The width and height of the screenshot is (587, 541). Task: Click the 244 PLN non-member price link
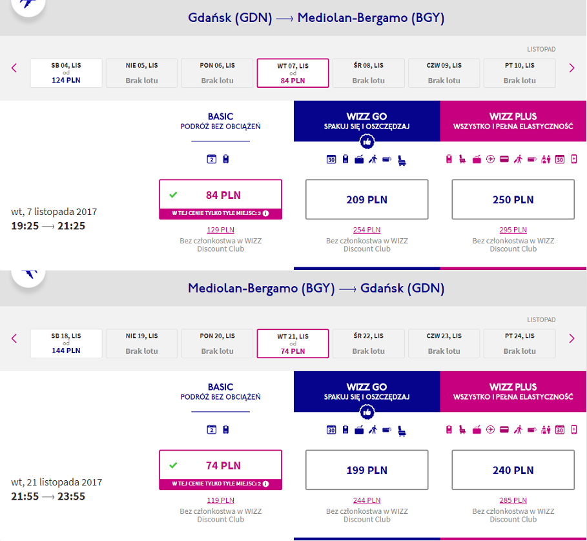(x=367, y=500)
